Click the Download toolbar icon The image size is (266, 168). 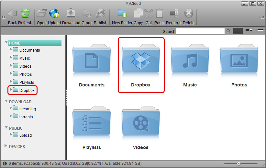pyautogui.click(x=71, y=14)
